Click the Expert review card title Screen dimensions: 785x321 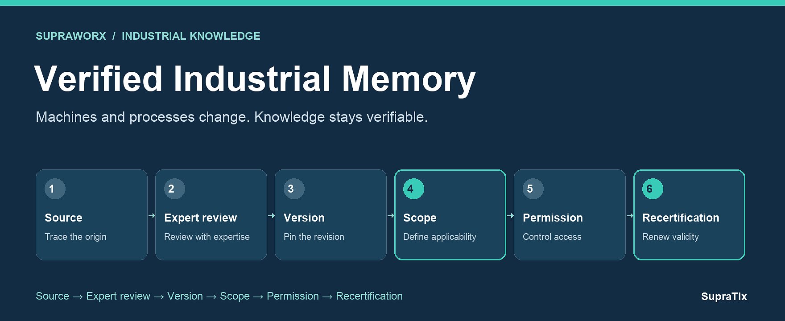click(200, 218)
